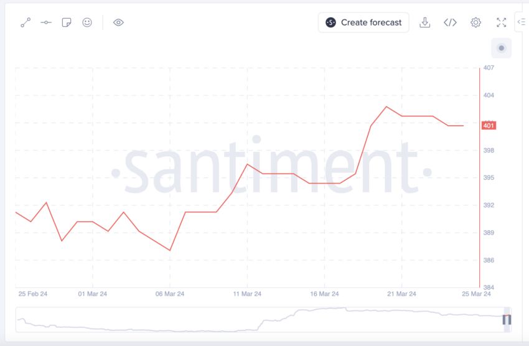Viewport: 529px width, 346px height.
Task: Select the line drawing tool
Action: point(26,22)
